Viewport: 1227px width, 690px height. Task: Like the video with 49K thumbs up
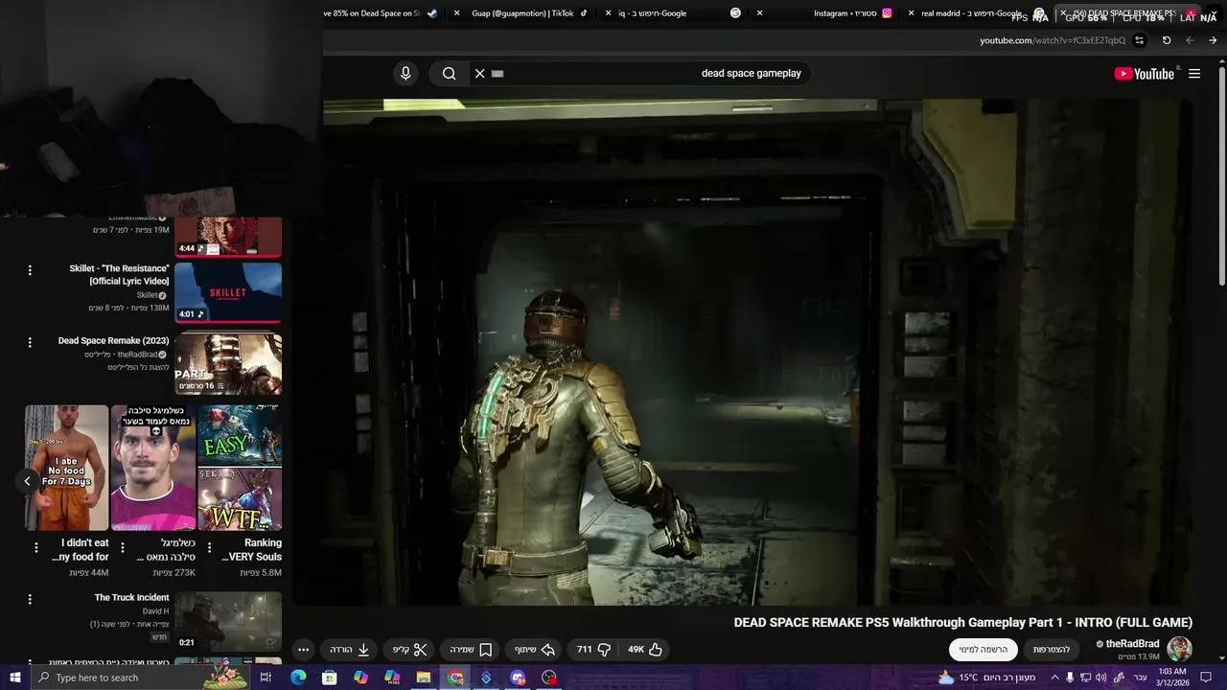(645, 650)
